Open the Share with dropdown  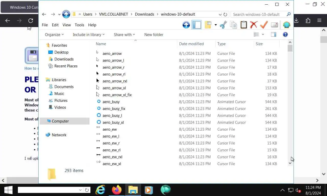point(124,34)
